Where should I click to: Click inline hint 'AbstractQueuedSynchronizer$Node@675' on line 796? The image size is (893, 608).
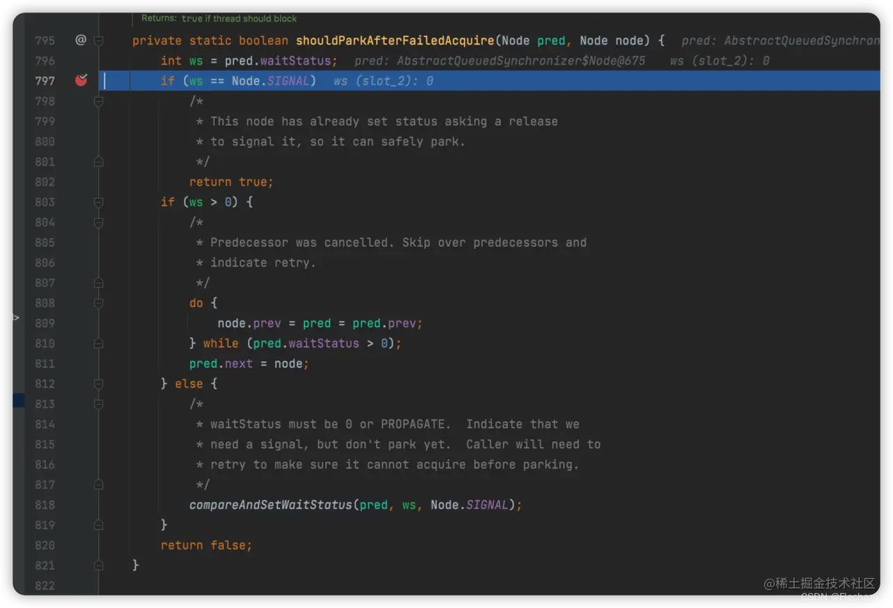pos(521,61)
